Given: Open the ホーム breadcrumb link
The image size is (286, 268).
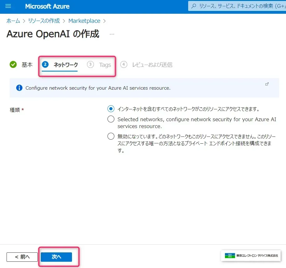Looking at the screenshot, I should tap(13, 21).
